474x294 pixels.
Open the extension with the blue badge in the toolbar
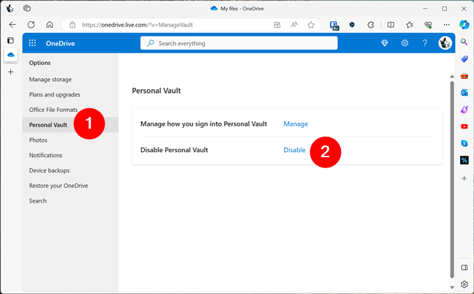(334, 26)
